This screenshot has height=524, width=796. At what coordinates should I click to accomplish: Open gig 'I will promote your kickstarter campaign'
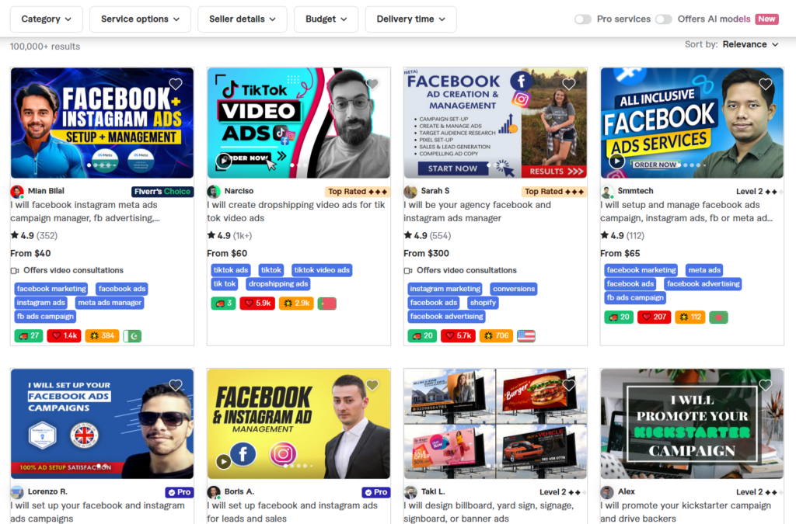pos(686,512)
